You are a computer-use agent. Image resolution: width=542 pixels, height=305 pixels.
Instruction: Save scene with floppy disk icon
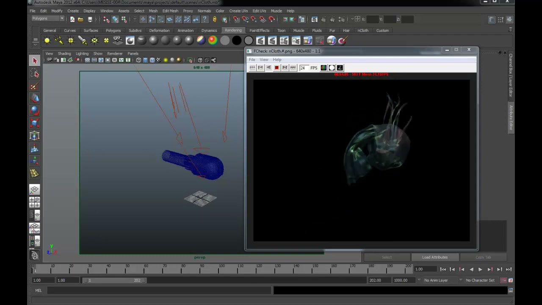coord(90,19)
